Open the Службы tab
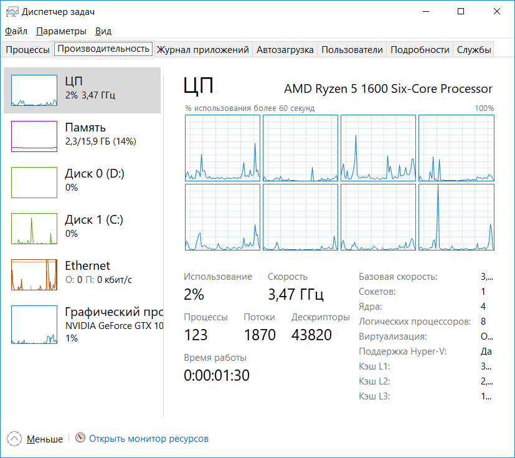 [474, 50]
